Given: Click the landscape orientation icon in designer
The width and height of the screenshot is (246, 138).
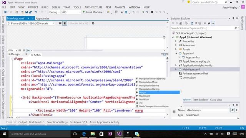Looking at the screenshot, I should 60,23.
